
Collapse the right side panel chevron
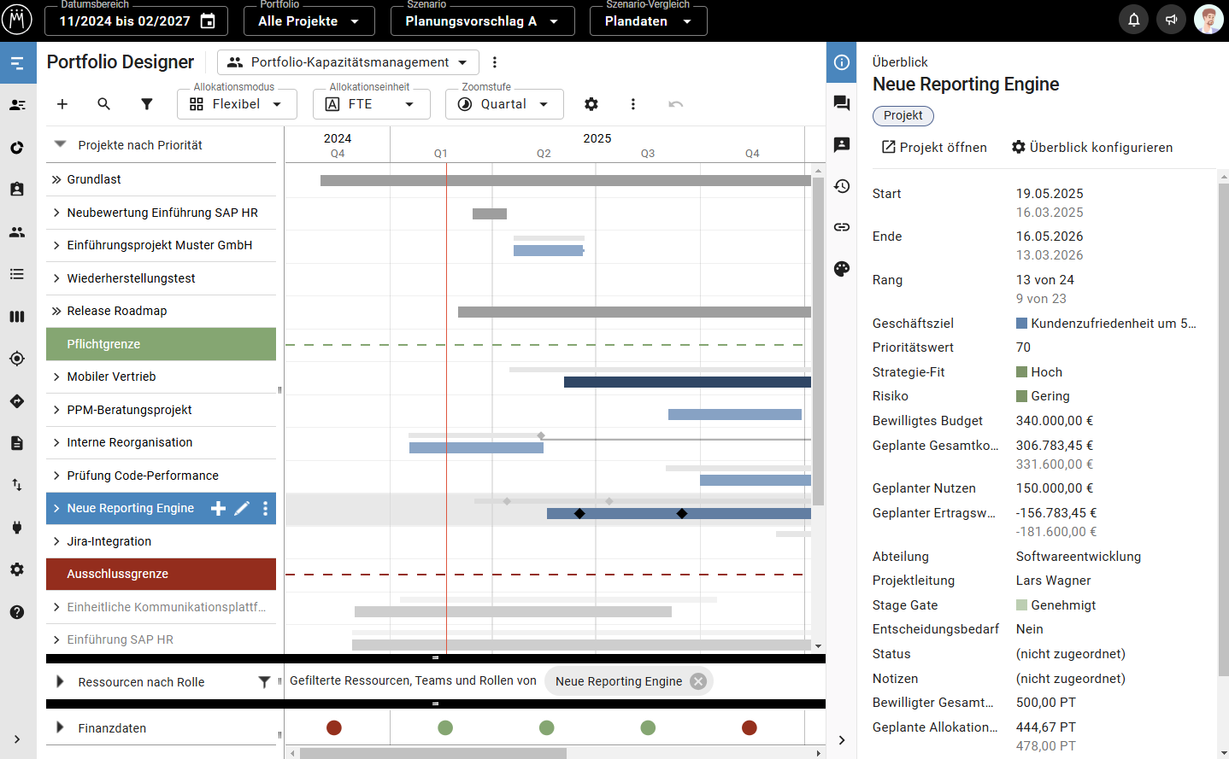click(842, 740)
